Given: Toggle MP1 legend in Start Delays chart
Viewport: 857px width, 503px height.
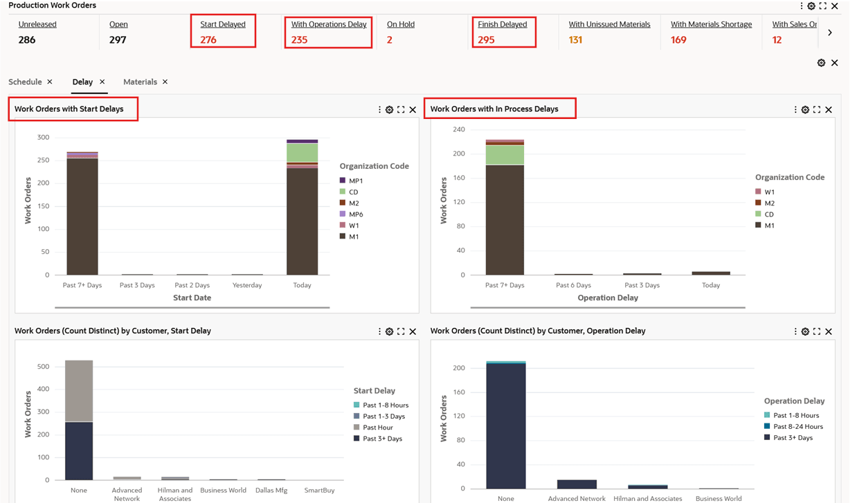Looking at the screenshot, I should point(351,181).
